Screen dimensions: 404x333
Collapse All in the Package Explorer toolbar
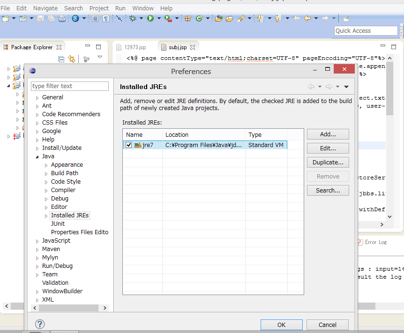(61, 59)
